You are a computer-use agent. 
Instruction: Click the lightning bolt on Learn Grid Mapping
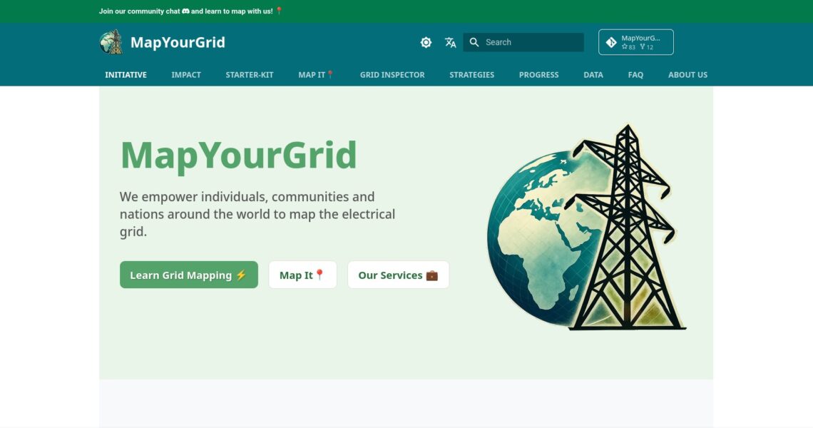point(241,275)
